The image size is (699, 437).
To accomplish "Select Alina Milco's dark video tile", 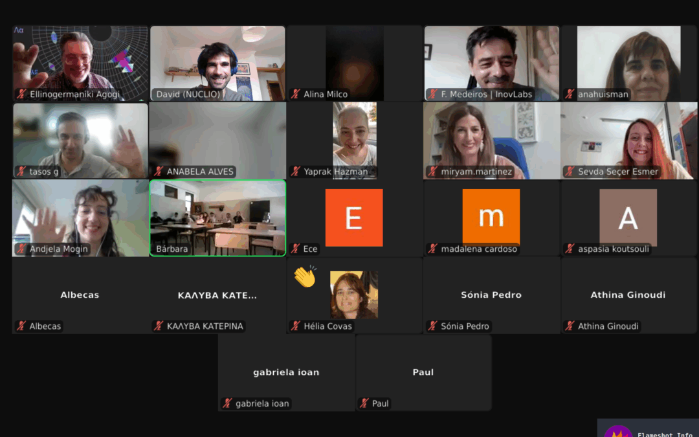I will click(x=355, y=63).
